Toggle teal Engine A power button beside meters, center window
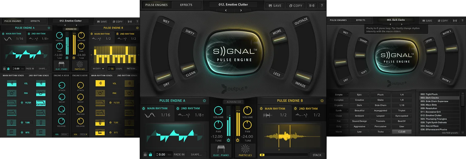This screenshot has height=159, width=466. tap(228, 140)
